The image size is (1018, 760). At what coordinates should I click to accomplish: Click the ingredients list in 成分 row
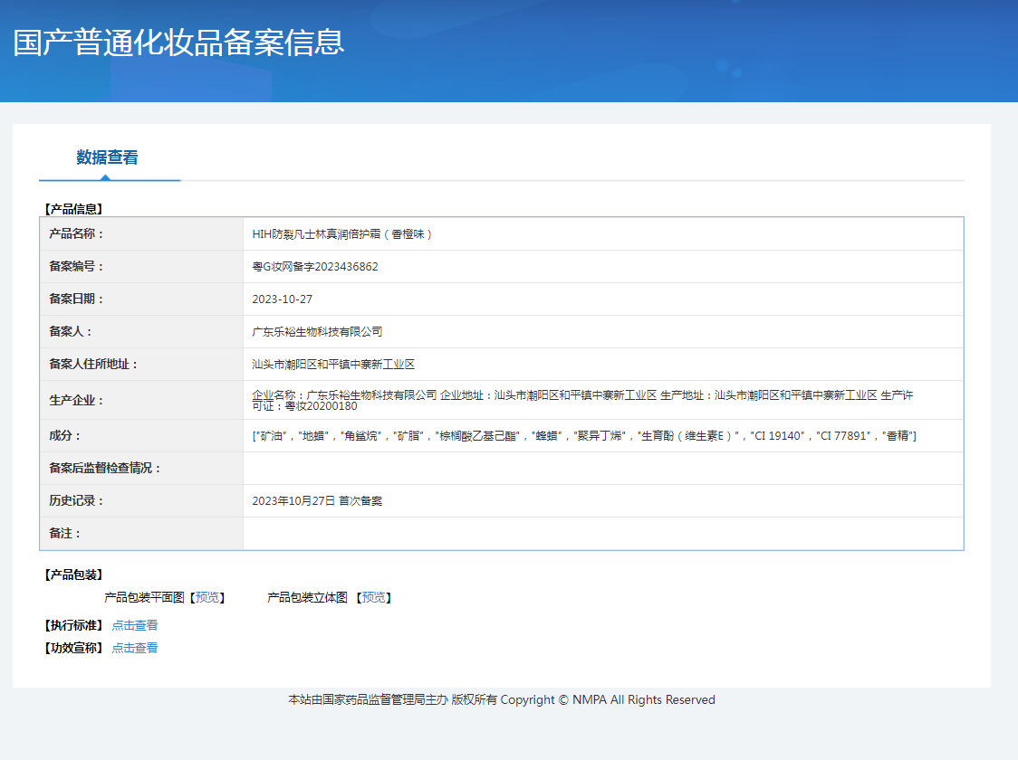(x=584, y=436)
